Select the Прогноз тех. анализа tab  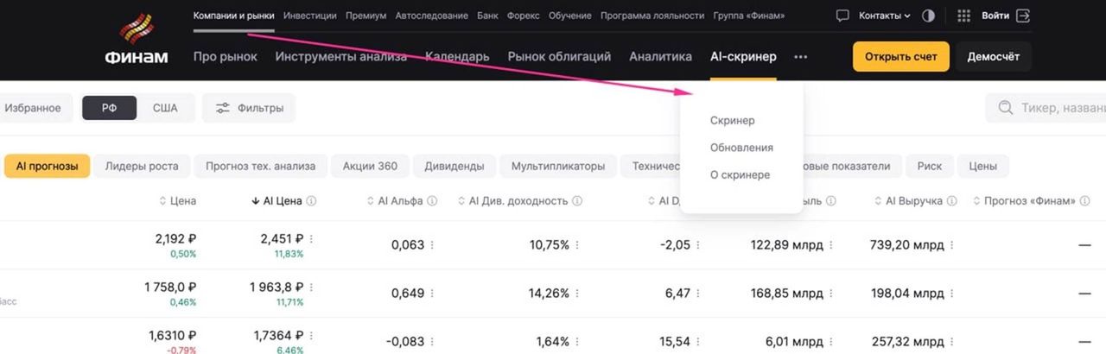[x=261, y=167]
